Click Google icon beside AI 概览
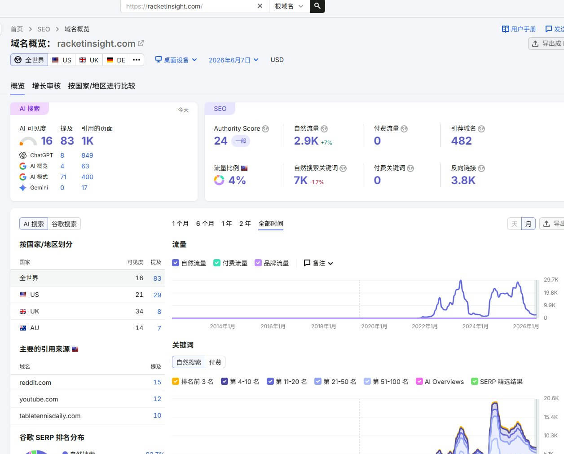564x454 pixels. click(x=23, y=166)
